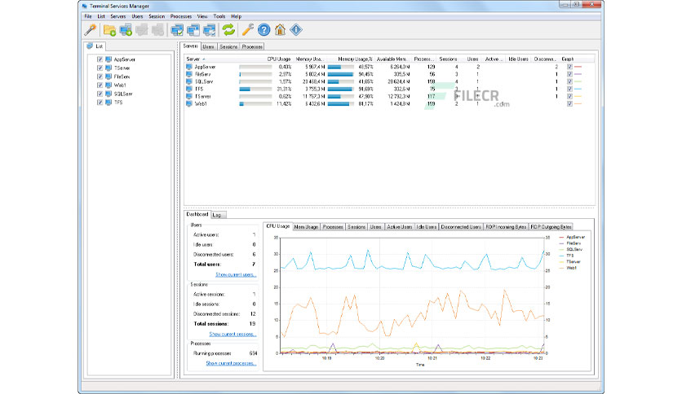Open the Tools menu
Image resolution: width=682 pixels, height=394 pixels.
pos(219,16)
